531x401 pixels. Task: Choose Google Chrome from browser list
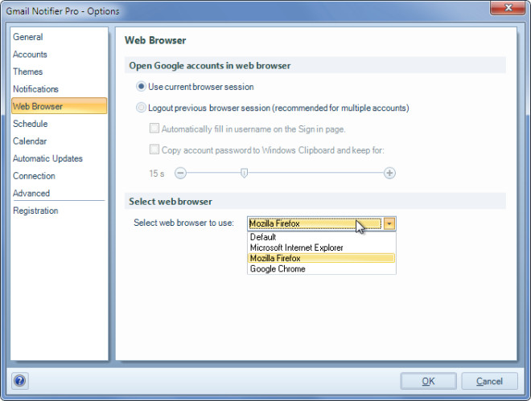pos(321,268)
